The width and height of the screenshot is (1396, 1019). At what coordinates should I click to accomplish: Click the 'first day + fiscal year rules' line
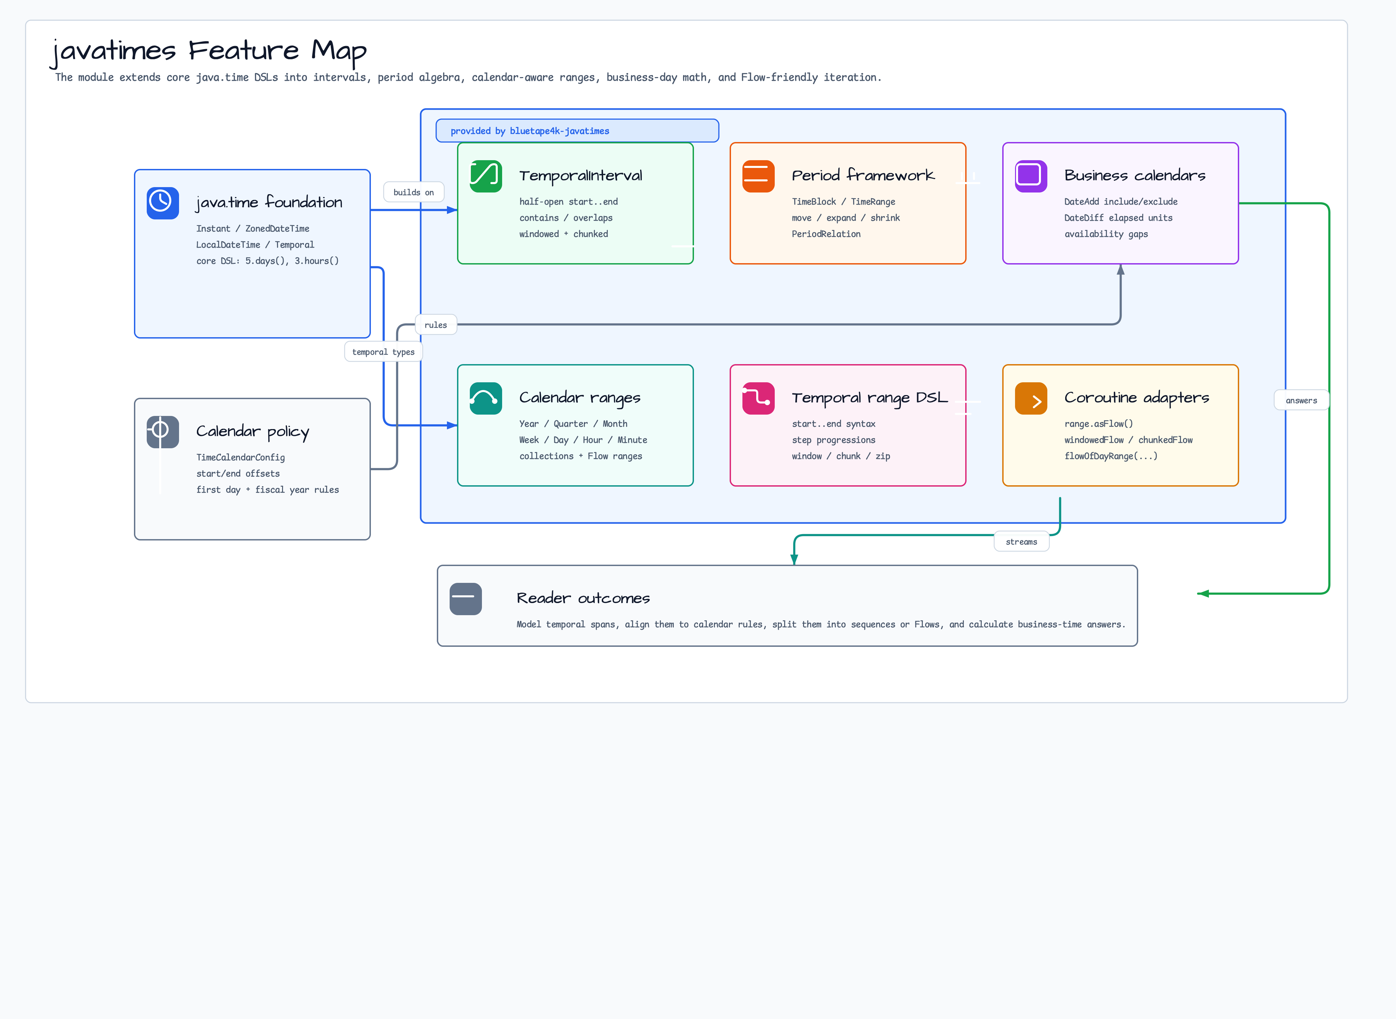click(268, 490)
